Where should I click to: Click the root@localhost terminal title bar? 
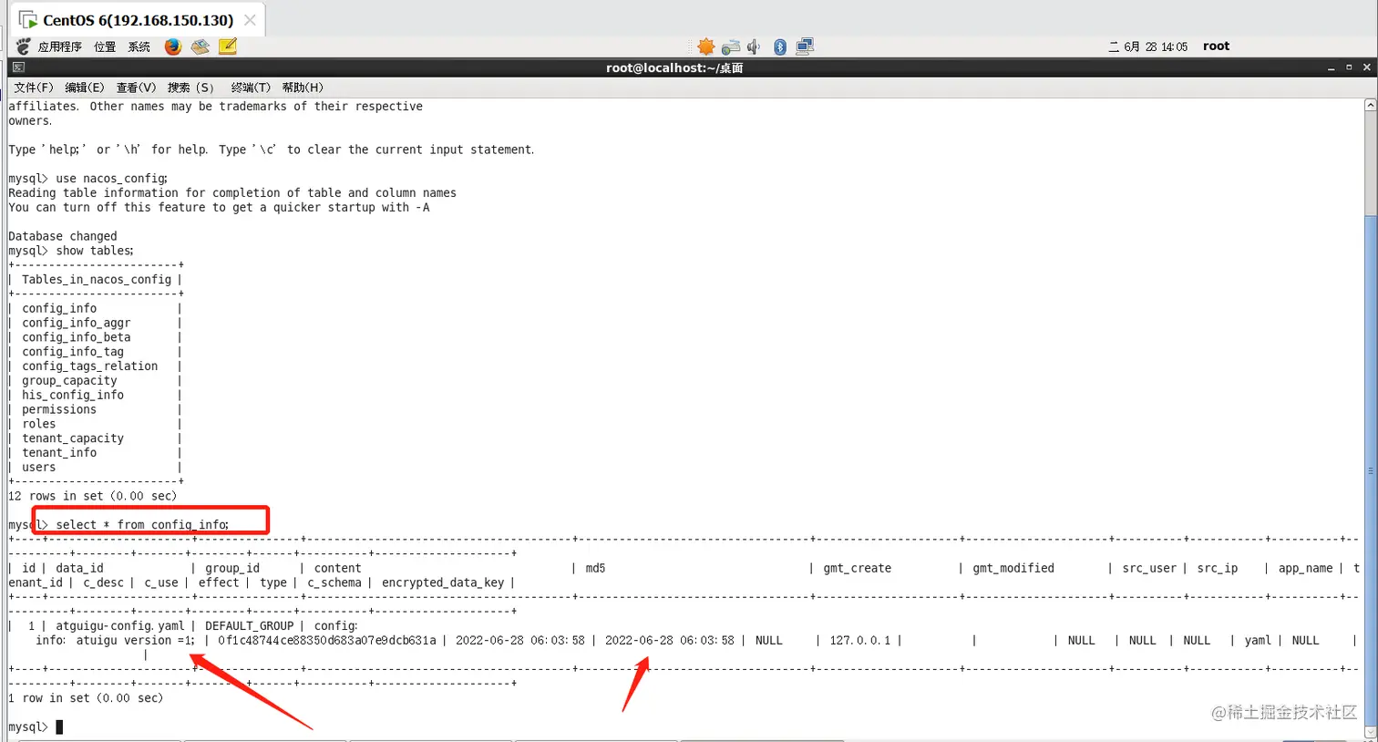[x=674, y=67]
